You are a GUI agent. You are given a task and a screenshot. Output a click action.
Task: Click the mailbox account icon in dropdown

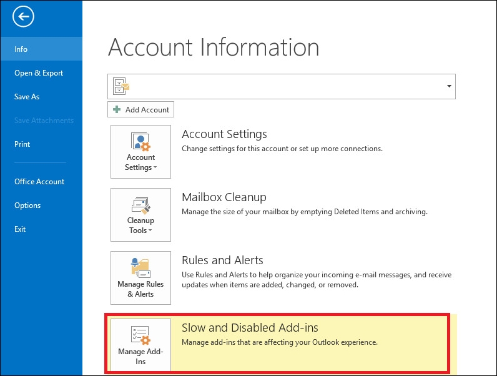click(121, 86)
